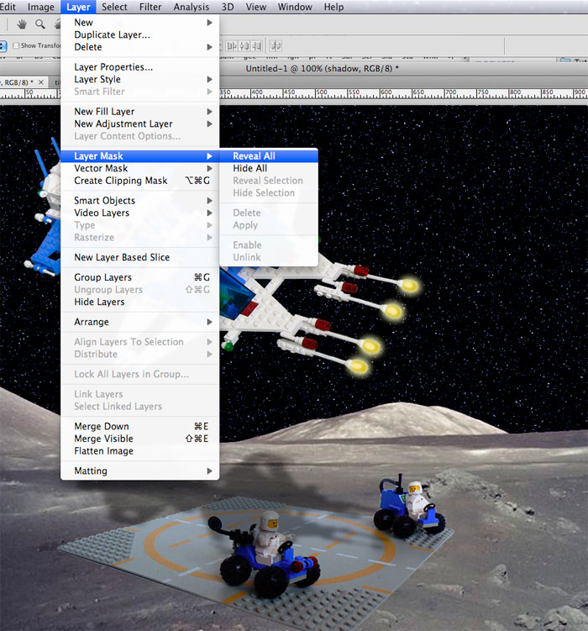This screenshot has width=588, height=631.
Task: Open the Image menu
Action: [40, 7]
